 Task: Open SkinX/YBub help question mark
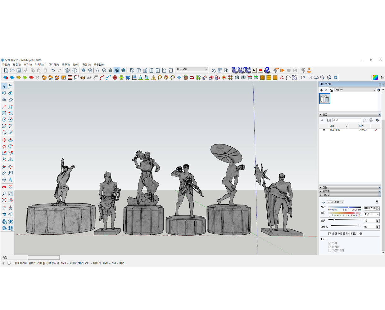point(267,70)
